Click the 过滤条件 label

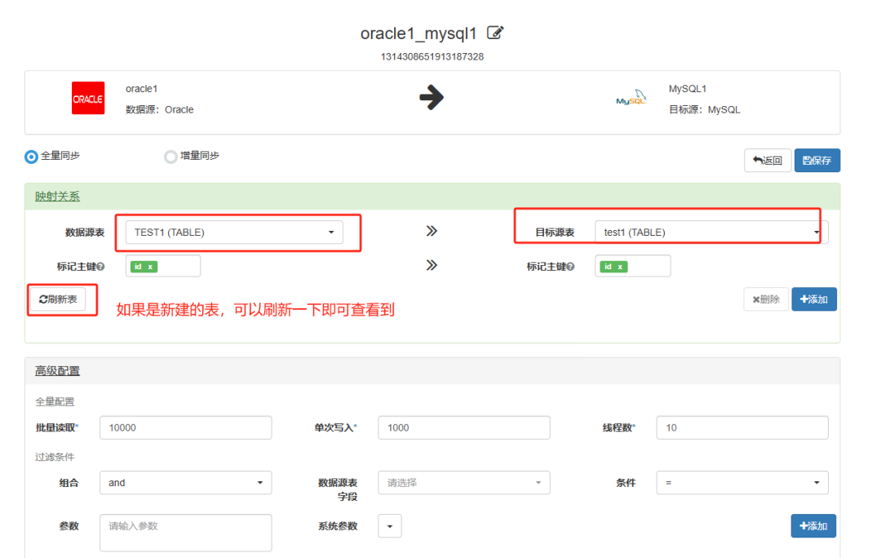click(55, 457)
